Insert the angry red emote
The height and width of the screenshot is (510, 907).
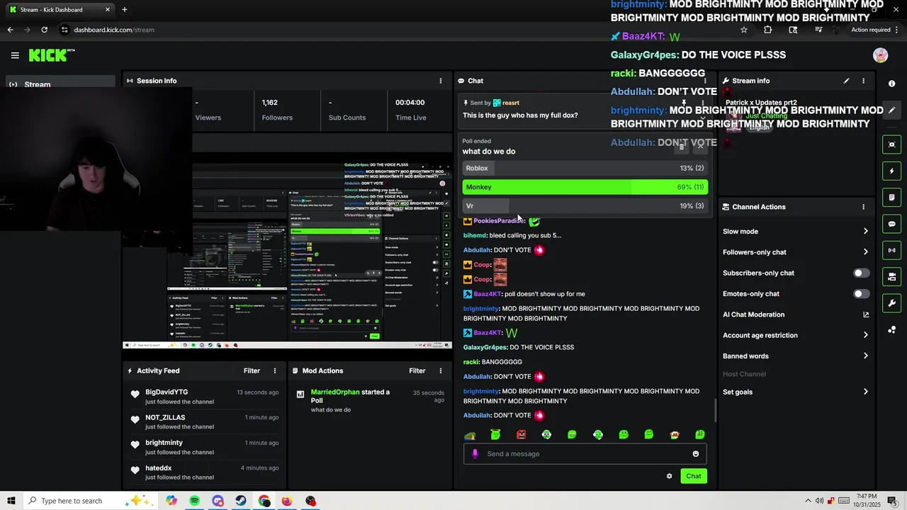(521, 434)
